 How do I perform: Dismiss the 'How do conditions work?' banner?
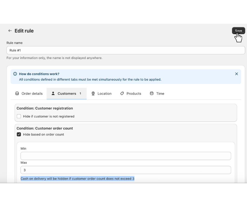pyautogui.click(x=236, y=74)
